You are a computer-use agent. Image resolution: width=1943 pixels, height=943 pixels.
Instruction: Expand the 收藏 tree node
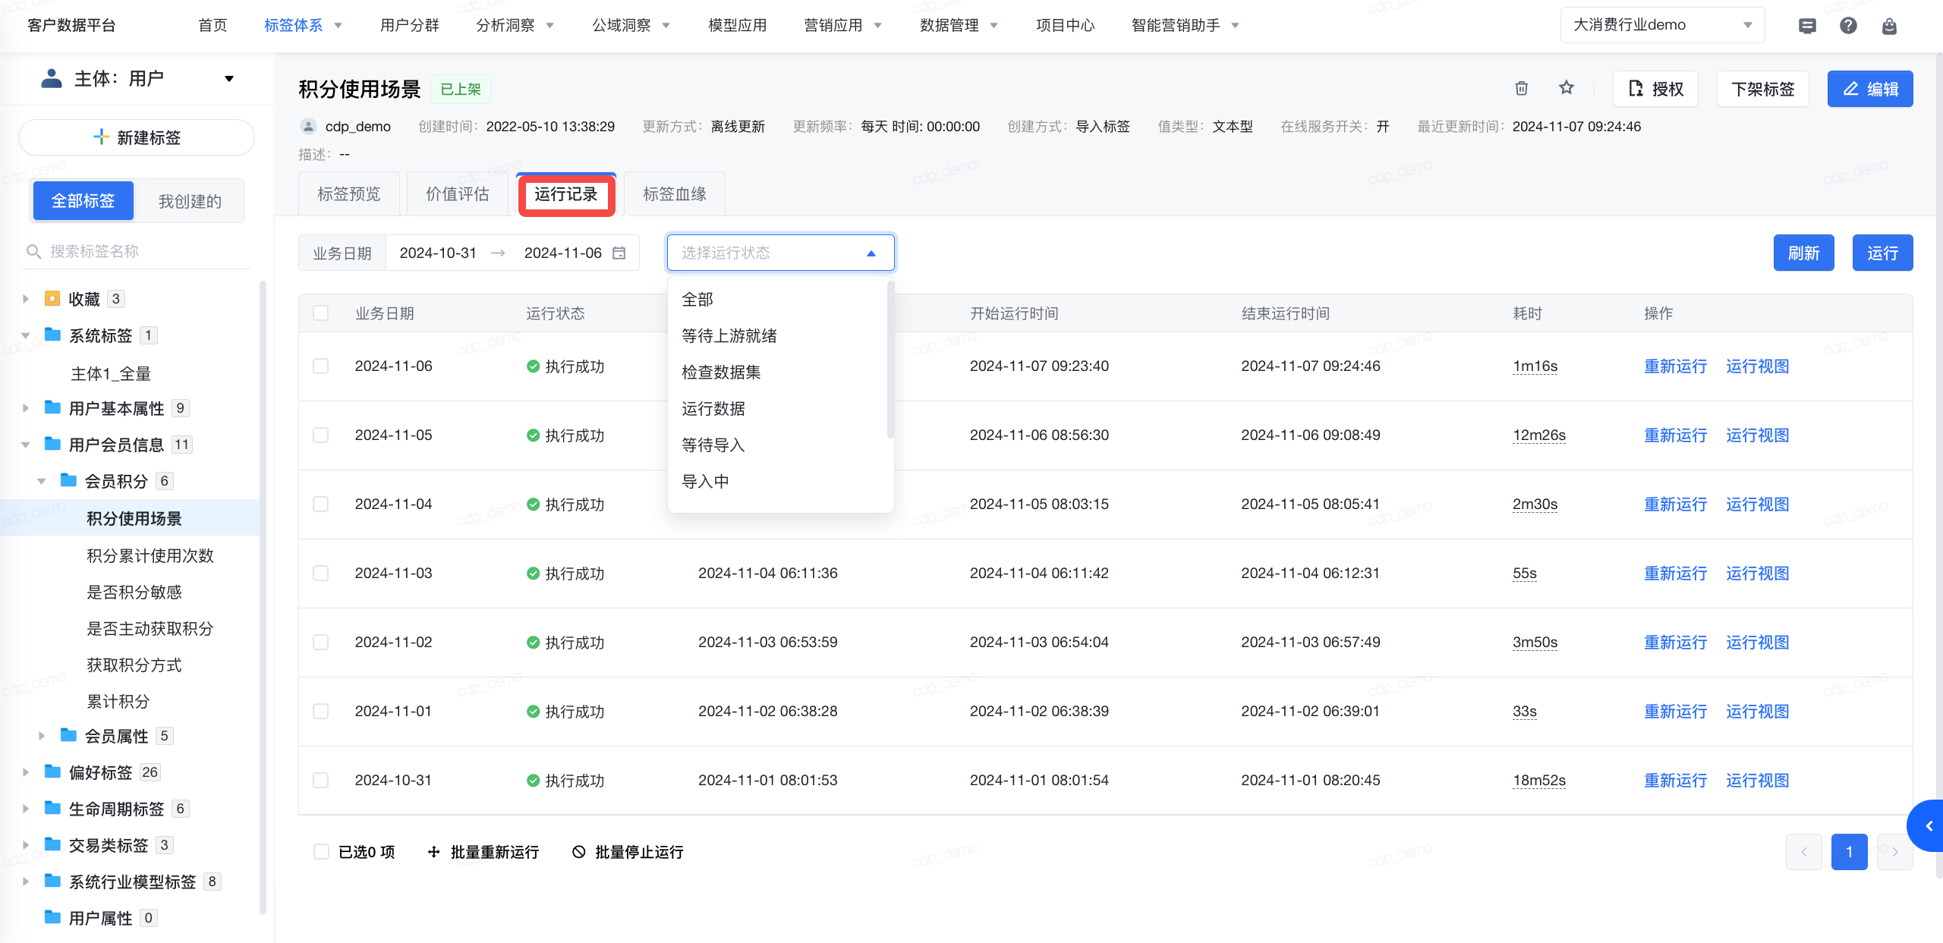[x=26, y=299]
